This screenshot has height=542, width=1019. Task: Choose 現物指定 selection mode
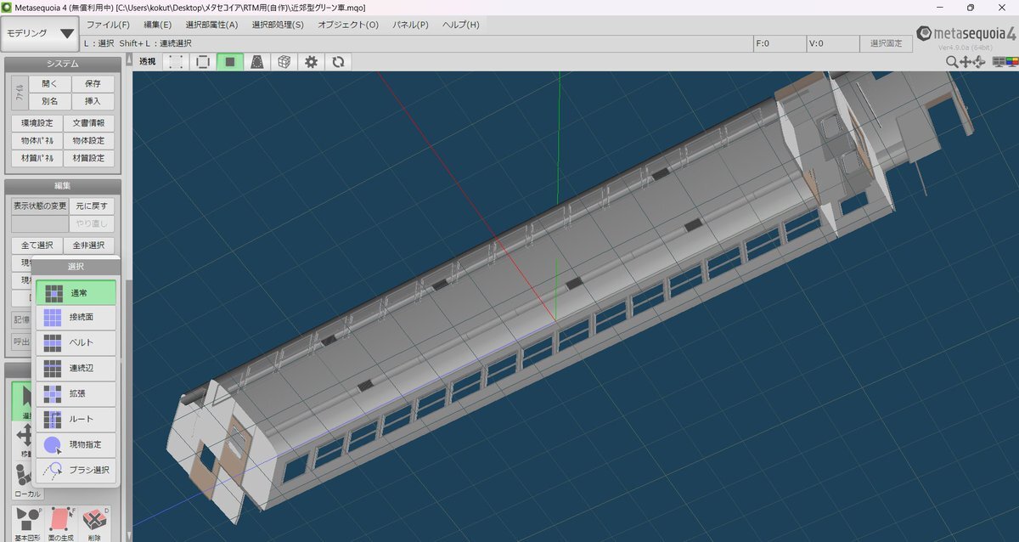pyautogui.click(x=76, y=445)
